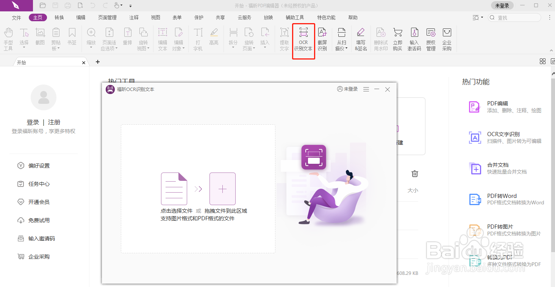
Task: Click the 登录 (login) link in the sidebar
Action: pos(33,122)
